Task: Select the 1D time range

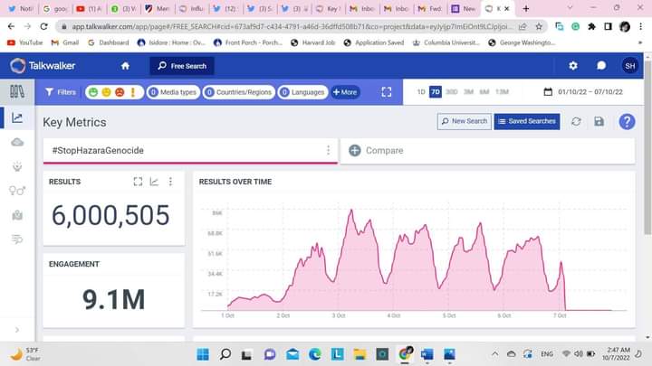Action: coord(421,91)
